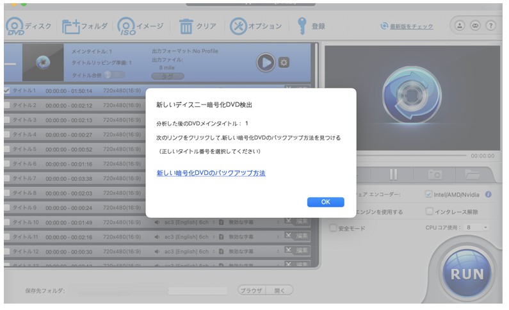Click the subtitle page icon in the タイトル12 row

(222, 252)
